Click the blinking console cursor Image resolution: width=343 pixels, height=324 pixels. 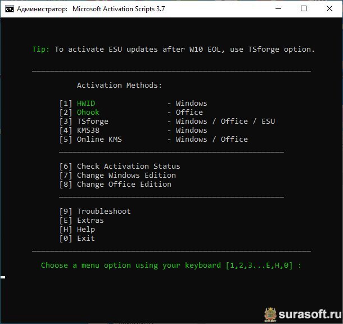coord(3,277)
